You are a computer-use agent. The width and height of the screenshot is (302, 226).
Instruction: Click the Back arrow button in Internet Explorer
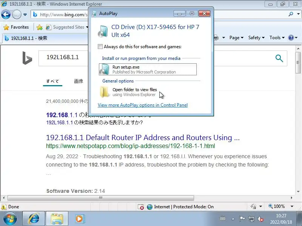click(6, 14)
